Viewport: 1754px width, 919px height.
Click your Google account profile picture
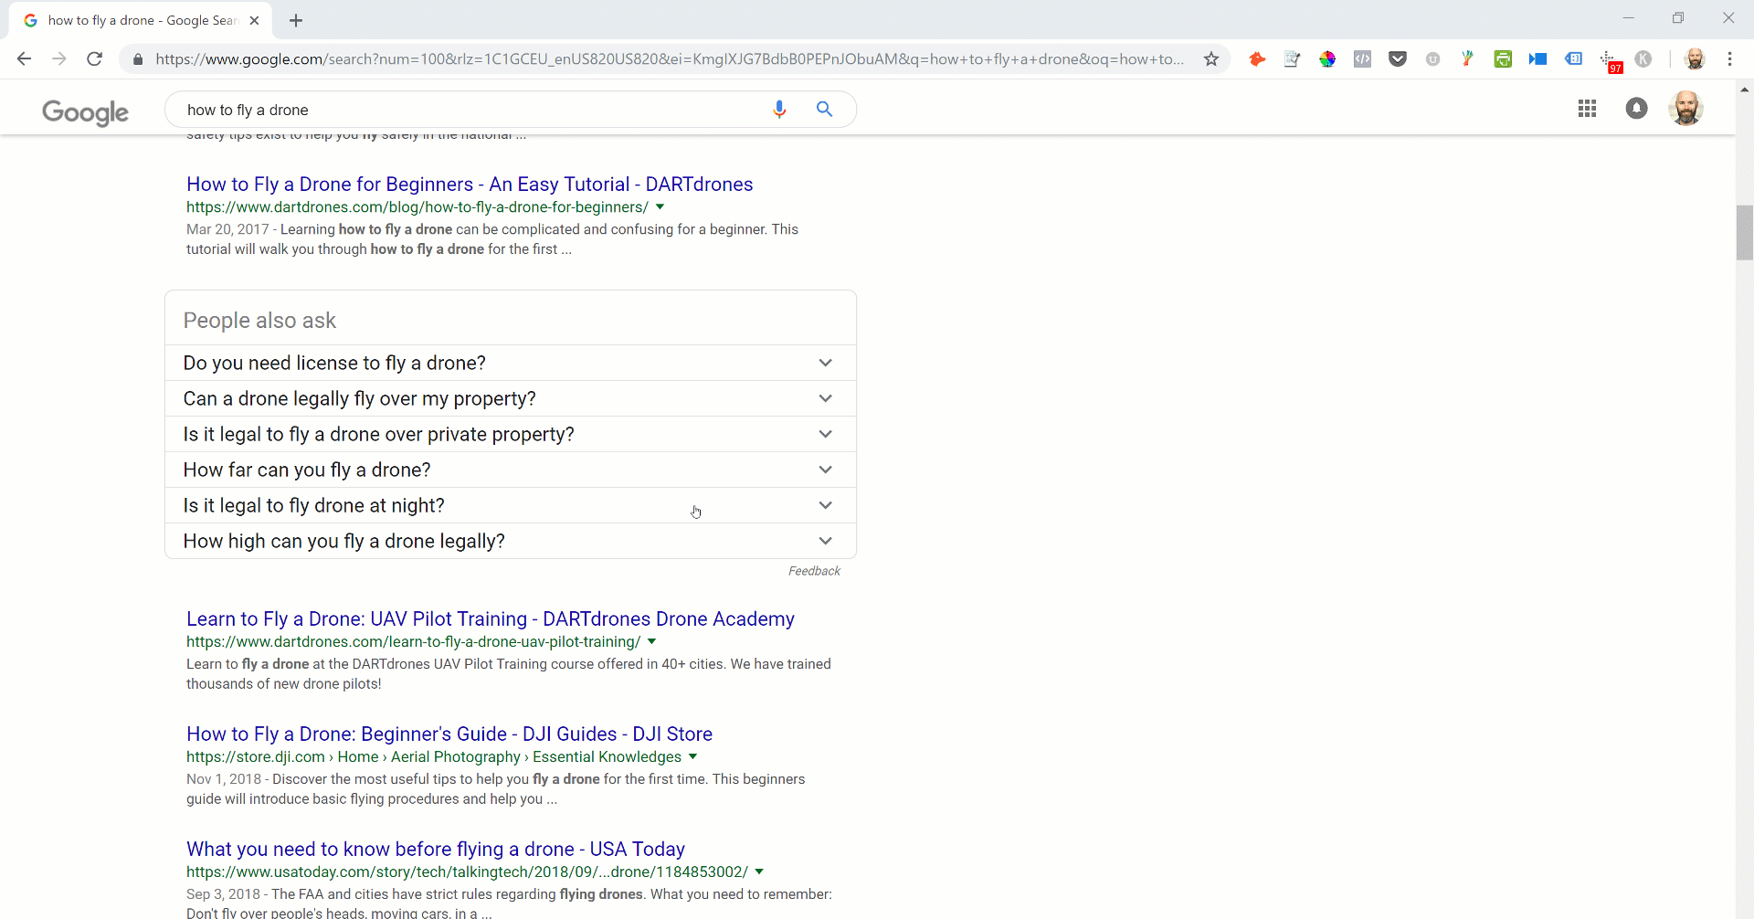point(1686,108)
